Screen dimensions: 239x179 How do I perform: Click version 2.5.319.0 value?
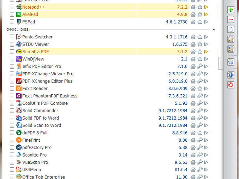178,74
